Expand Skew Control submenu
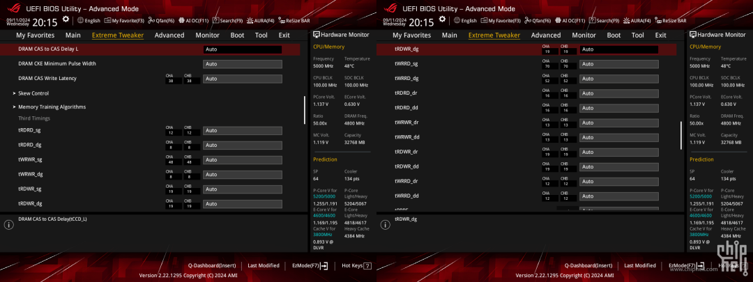753x282 pixels. (33, 93)
